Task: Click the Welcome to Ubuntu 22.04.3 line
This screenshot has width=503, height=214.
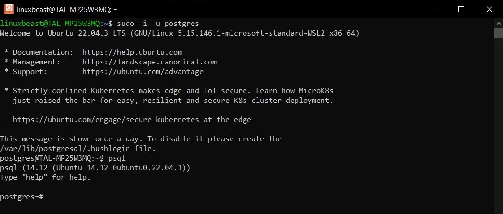Action: 180,33
